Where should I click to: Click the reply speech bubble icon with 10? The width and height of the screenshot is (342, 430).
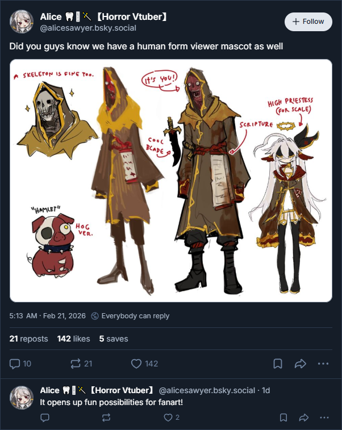(15, 364)
